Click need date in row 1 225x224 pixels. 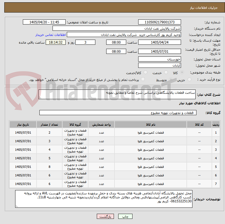coord(23,133)
